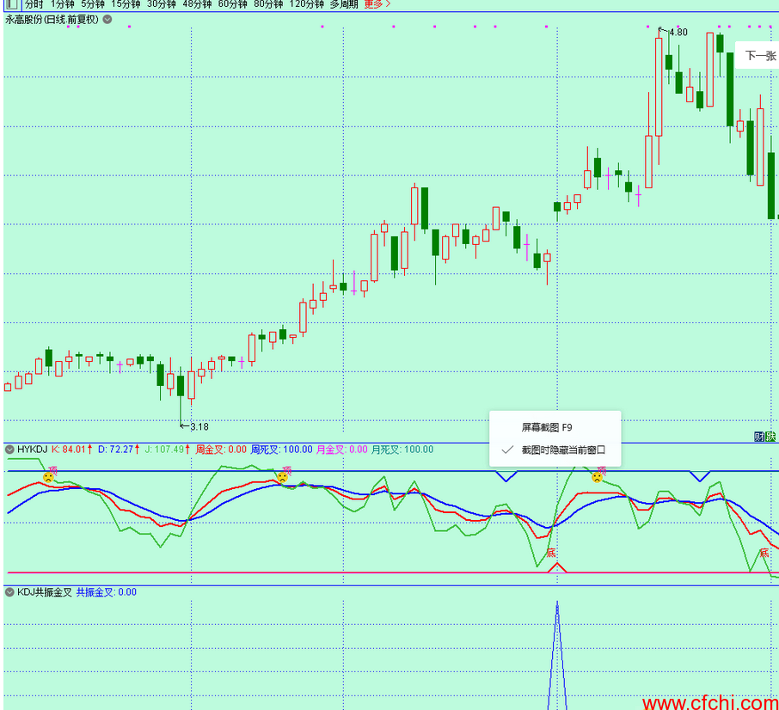Open the KDJ共振金叉 indicator dropdown arrow

click(9, 592)
